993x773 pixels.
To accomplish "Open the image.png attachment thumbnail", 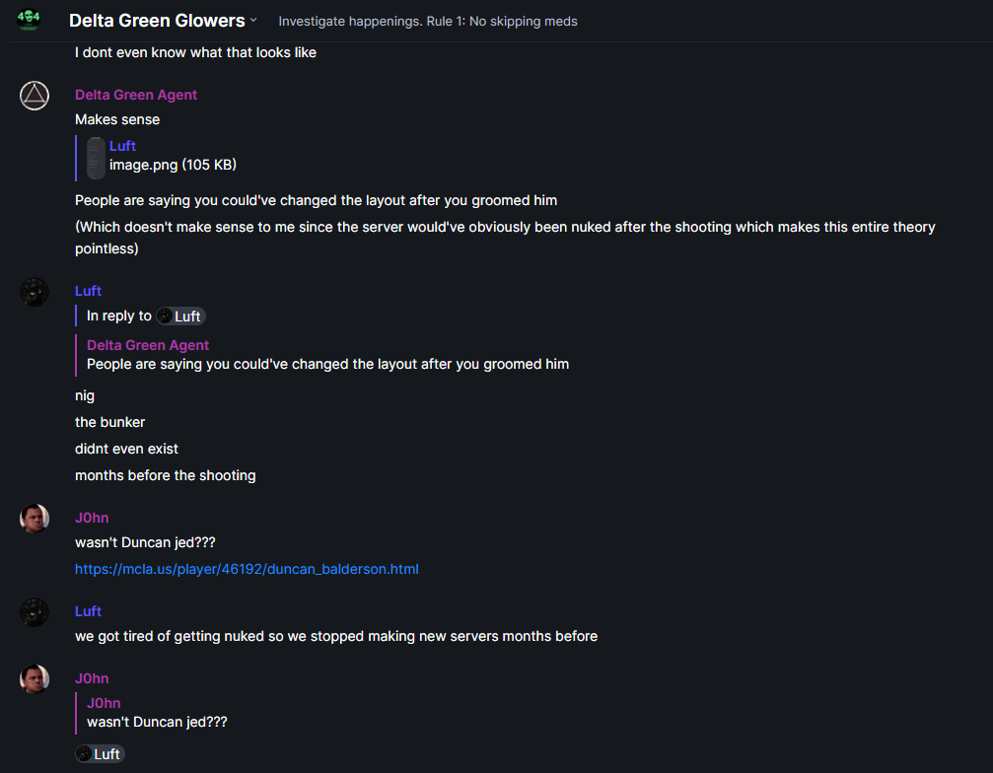I will 96,158.
